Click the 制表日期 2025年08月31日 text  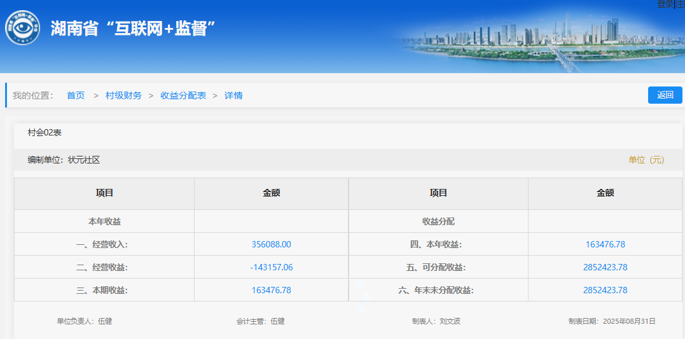click(x=612, y=321)
